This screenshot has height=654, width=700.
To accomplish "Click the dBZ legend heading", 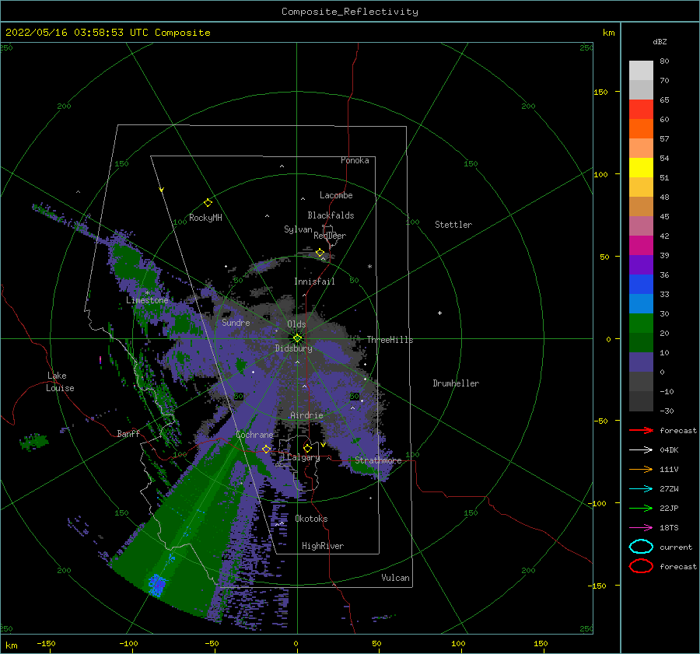I will coord(660,42).
